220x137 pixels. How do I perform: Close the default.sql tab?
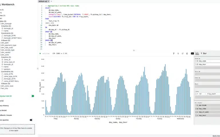click(x=48, y=1)
